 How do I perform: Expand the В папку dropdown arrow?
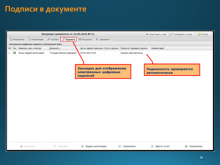pos(210,34)
